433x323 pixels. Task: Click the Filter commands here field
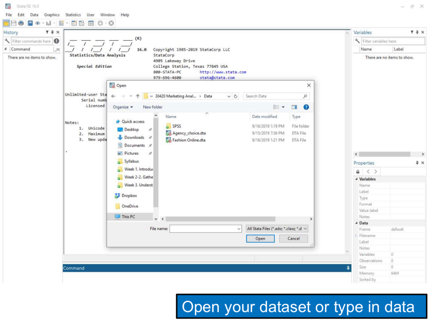tap(31, 41)
